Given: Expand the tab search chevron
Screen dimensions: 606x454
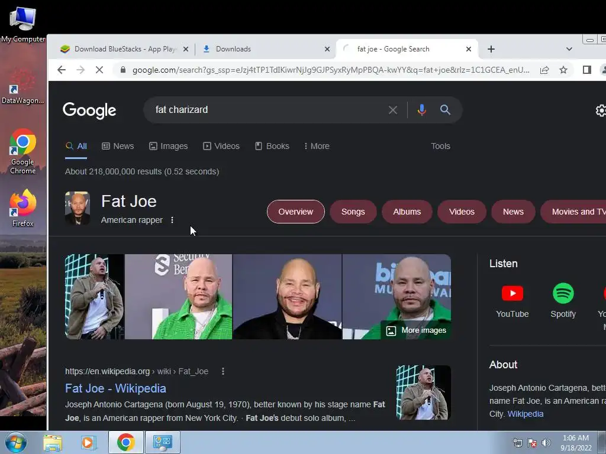Looking at the screenshot, I should [x=569, y=49].
